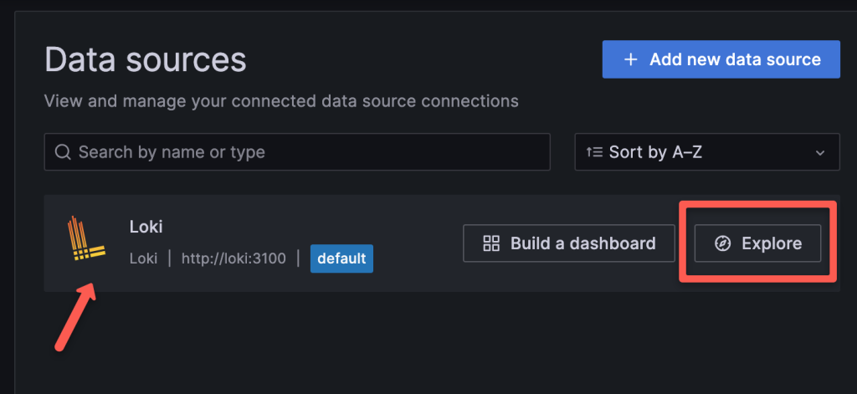
Task: Click the grid icon beside Build a dashboard
Action: (491, 243)
